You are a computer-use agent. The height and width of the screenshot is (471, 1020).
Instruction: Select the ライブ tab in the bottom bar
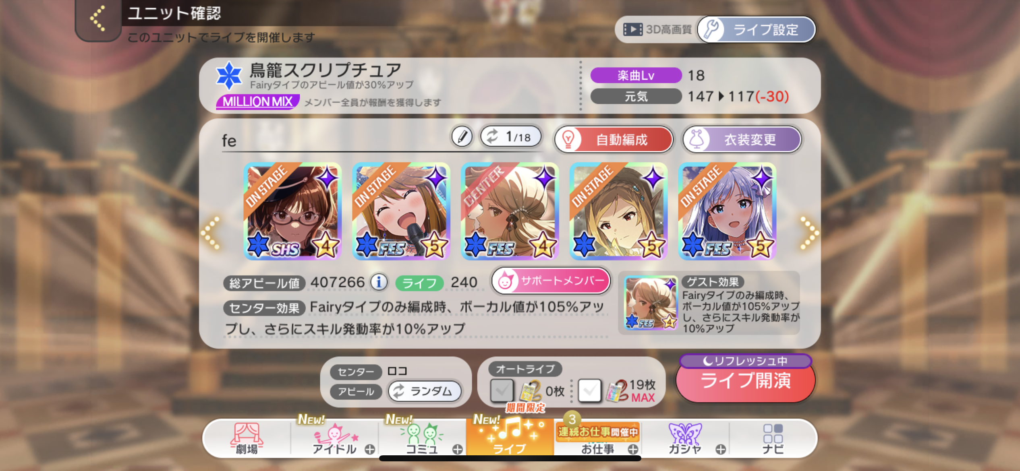(x=510, y=438)
